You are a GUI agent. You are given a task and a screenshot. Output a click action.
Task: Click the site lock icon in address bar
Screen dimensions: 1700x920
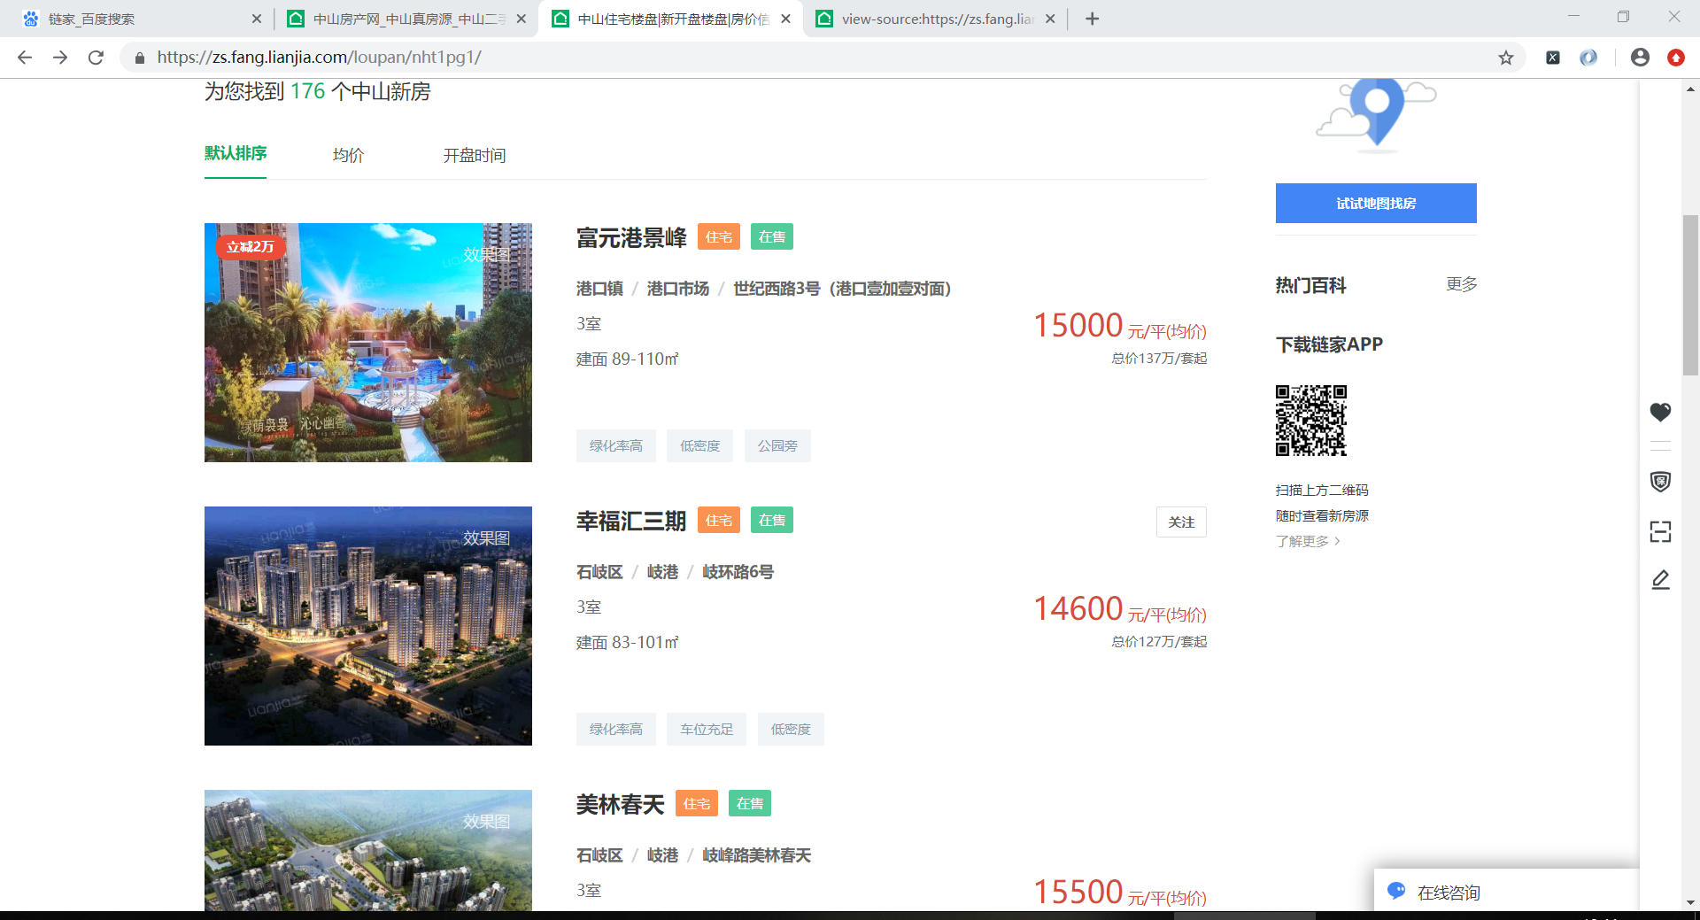coord(139,58)
